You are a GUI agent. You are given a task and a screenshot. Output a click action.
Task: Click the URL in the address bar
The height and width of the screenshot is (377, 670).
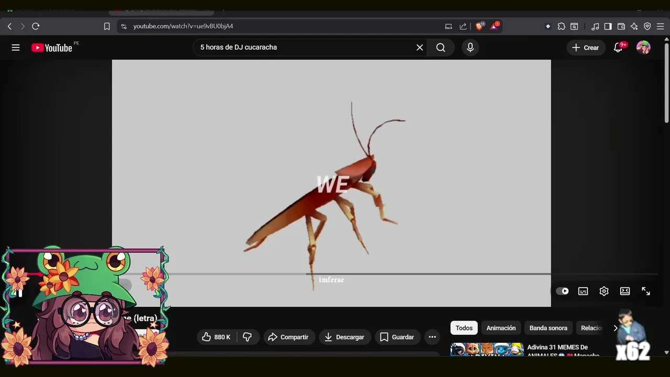pyautogui.click(x=183, y=26)
